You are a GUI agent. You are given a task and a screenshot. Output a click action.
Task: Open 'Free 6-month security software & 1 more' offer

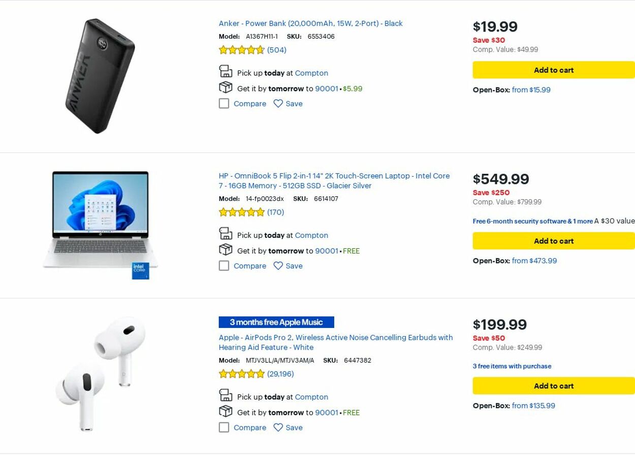[532, 221]
